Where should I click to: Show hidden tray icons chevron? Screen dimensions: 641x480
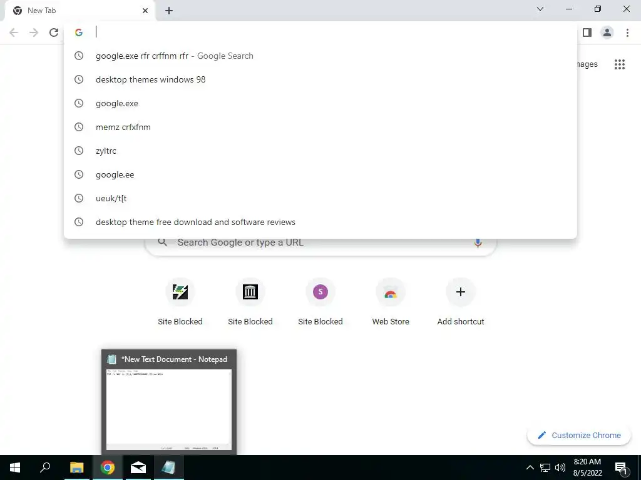[530, 467]
